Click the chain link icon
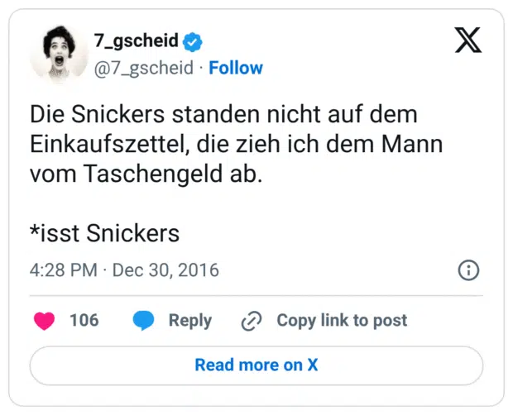Viewport: 513px width, 415px height. click(251, 321)
